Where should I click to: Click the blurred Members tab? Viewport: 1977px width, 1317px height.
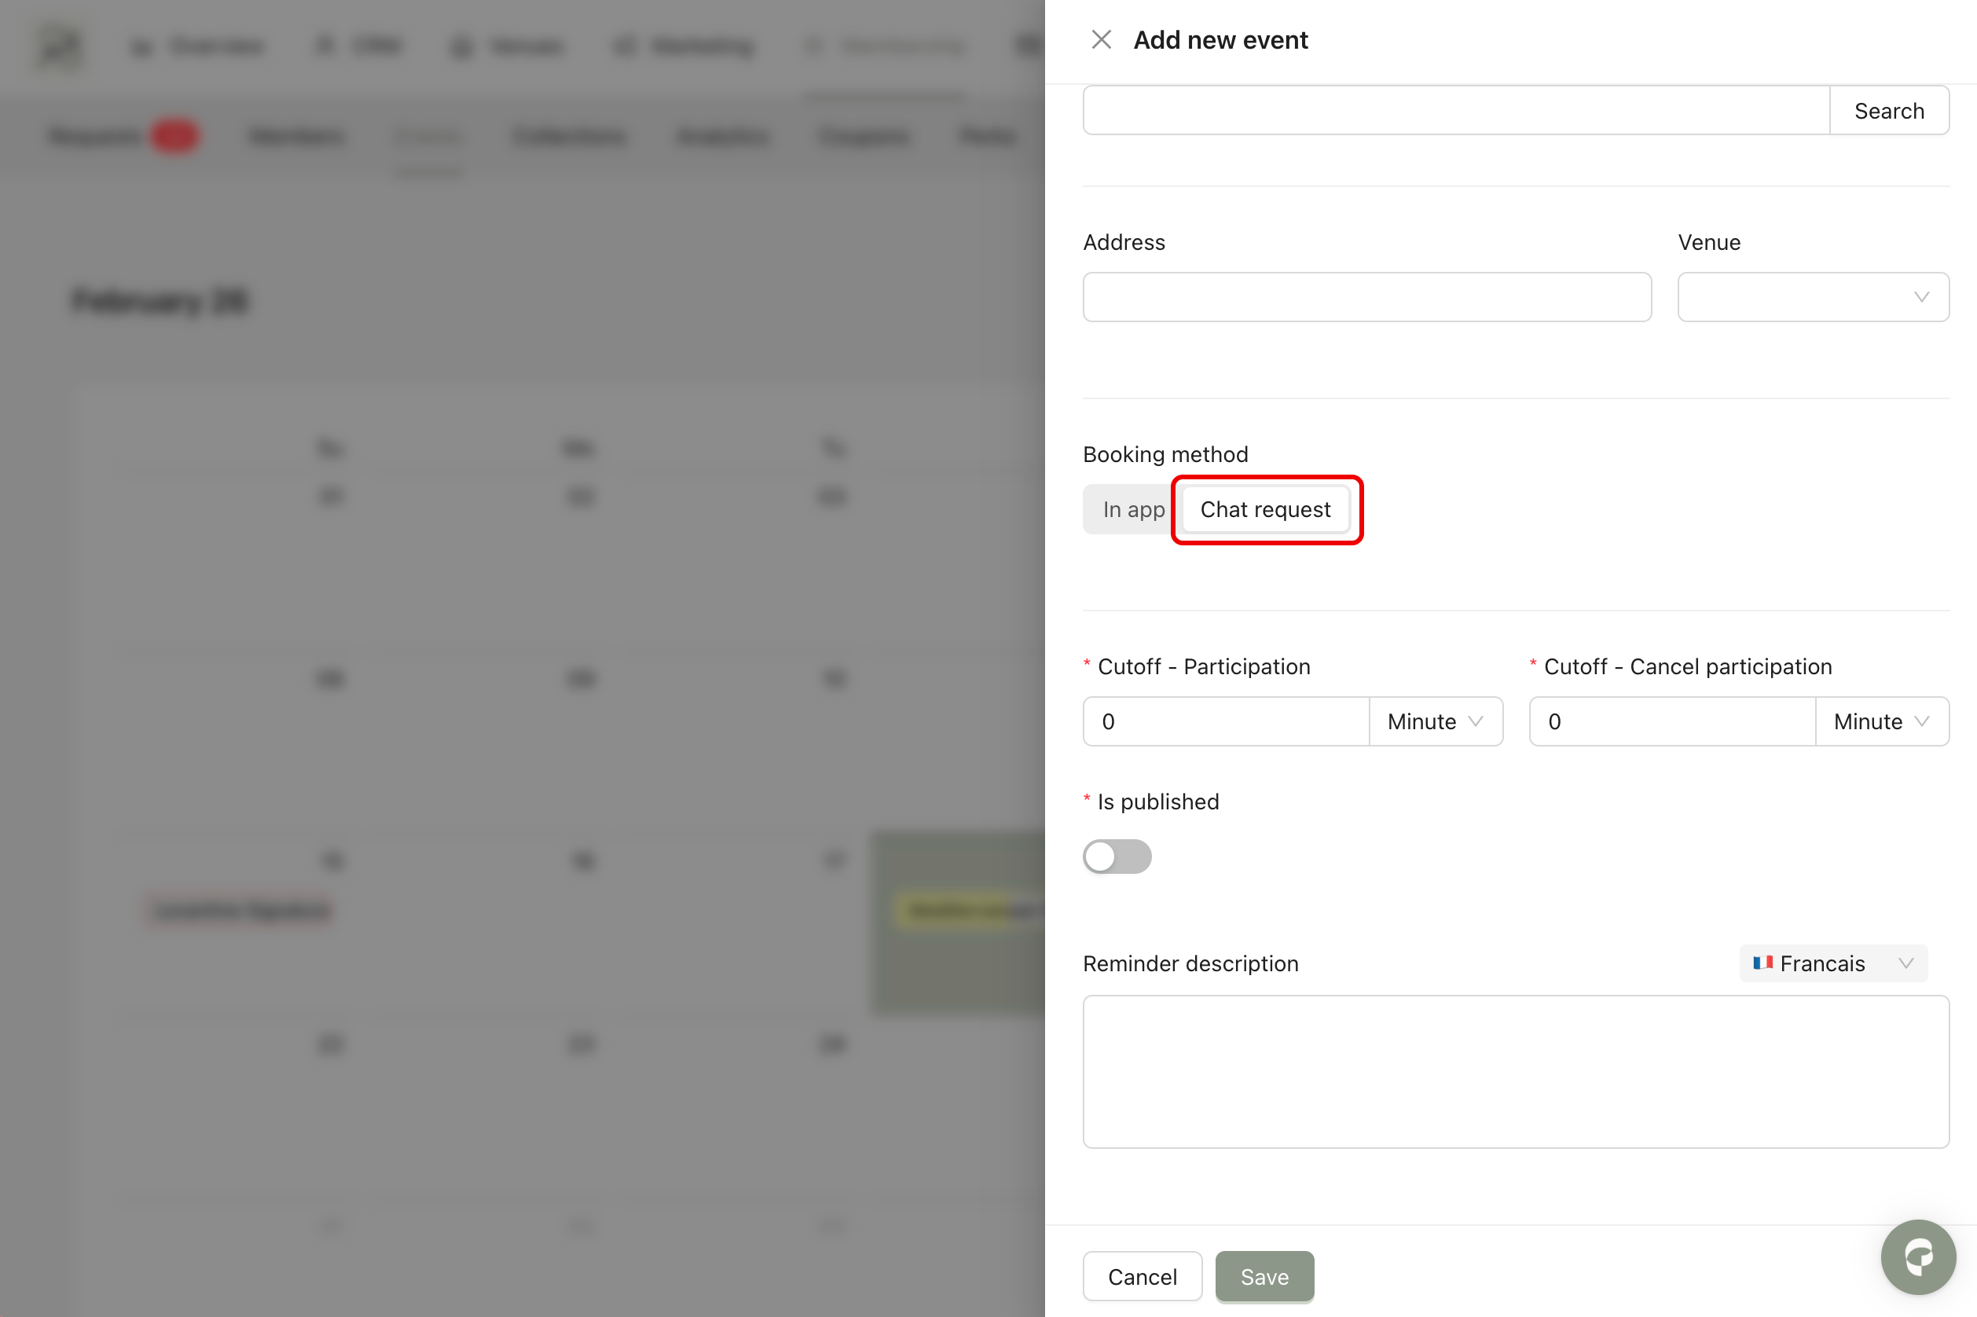tap(297, 136)
